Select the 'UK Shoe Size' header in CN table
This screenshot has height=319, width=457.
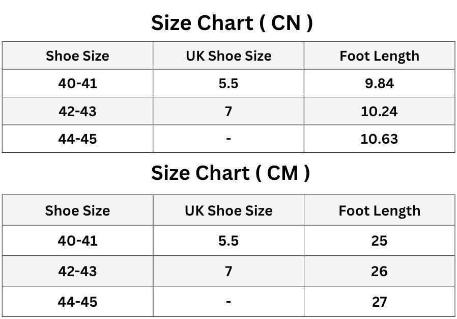(x=228, y=56)
